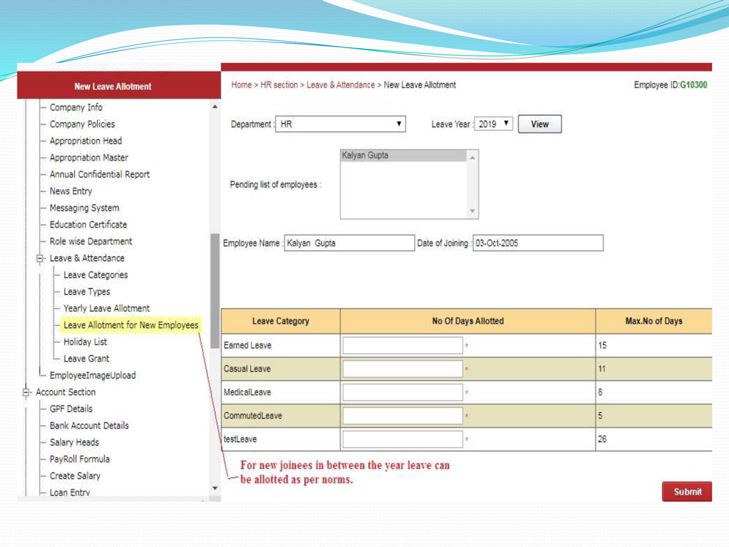
Task: Click the View button
Action: tap(539, 123)
